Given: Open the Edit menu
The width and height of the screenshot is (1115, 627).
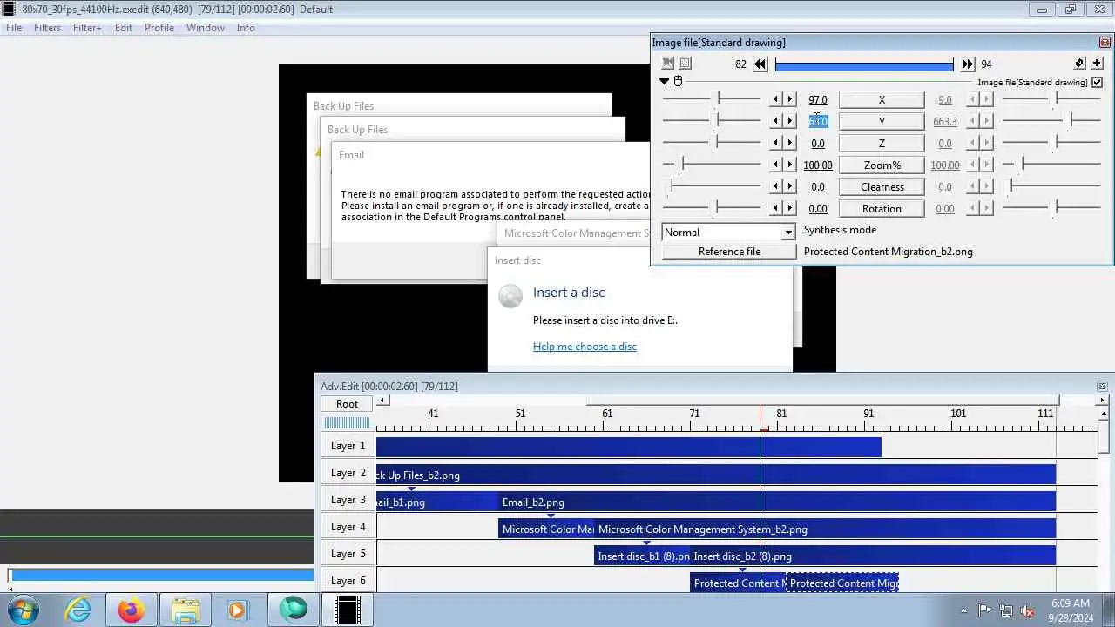Looking at the screenshot, I should tap(124, 28).
